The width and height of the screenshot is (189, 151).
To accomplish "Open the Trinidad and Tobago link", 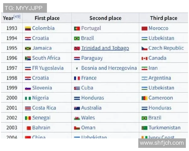I will [105, 48].
